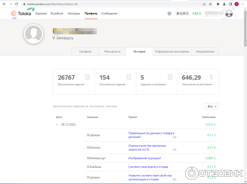Click the Toloka logo
Image resolution: width=247 pixels, height=184 pixels.
point(21,14)
